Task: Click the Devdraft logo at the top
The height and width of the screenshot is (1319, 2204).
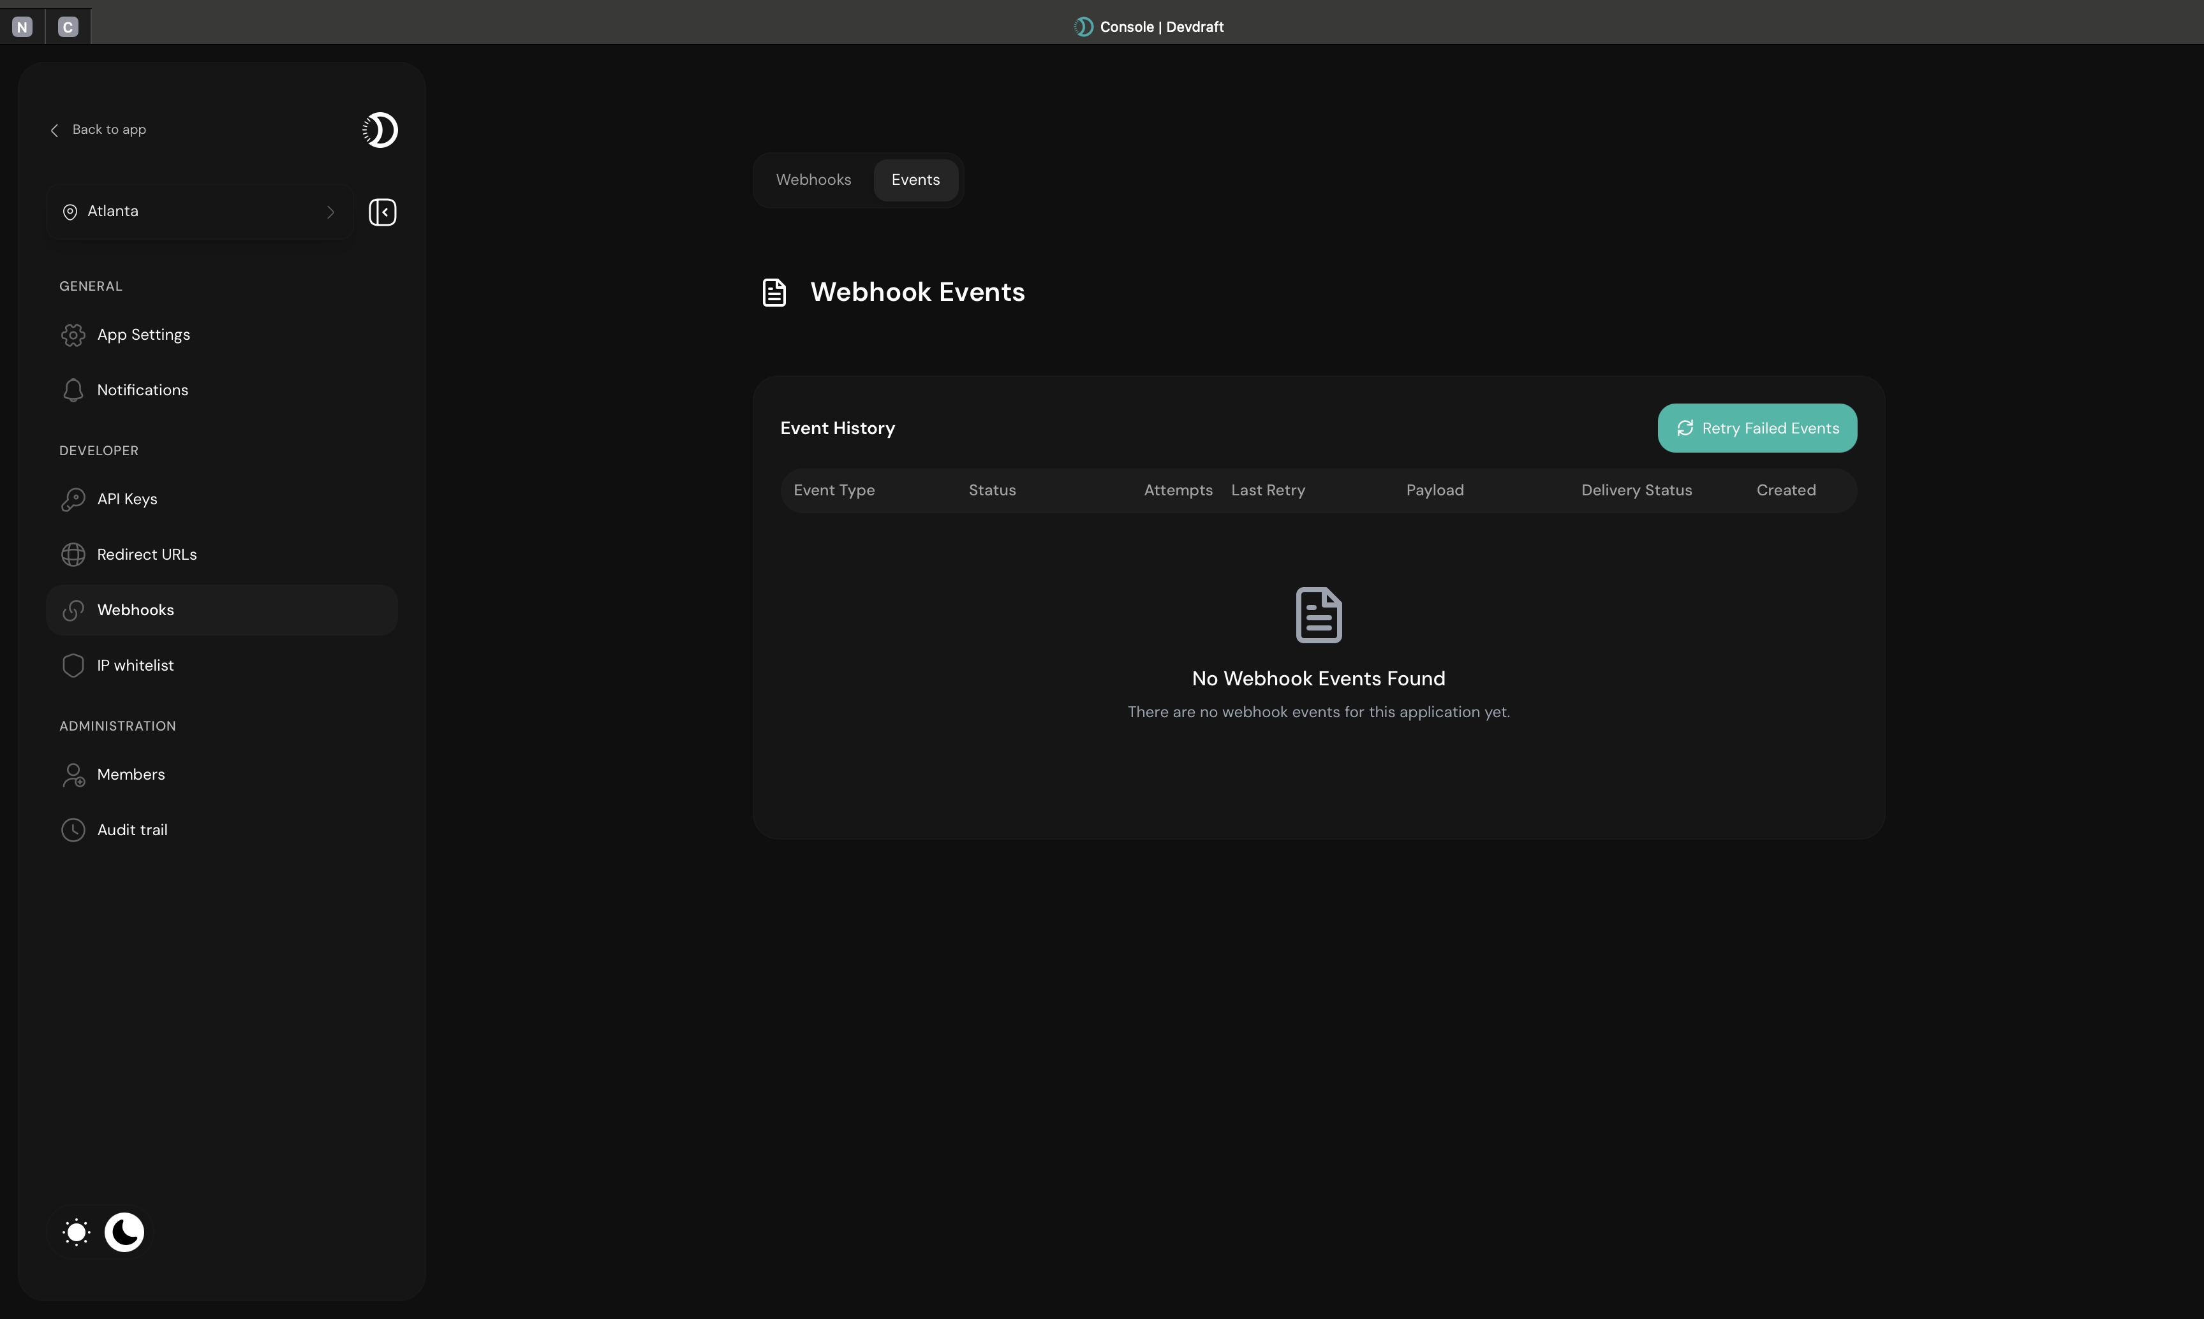Action: tap(1083, 26)
